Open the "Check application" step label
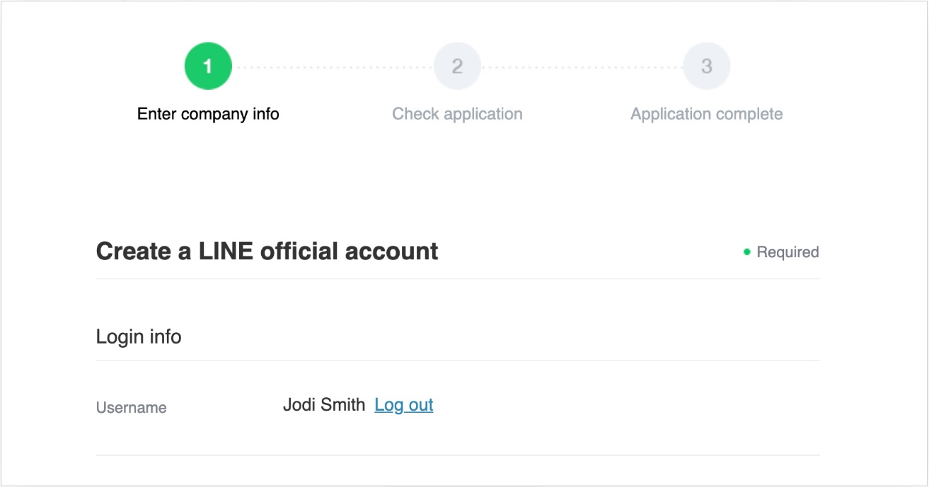The width and height of the screenshot is (929, 487). (457, 114)
